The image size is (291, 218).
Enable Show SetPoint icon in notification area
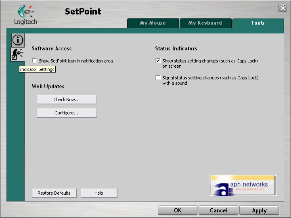(x=35, y=61)
